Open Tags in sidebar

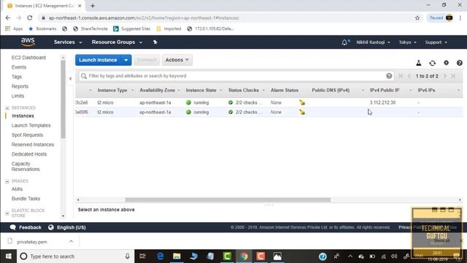[17, 77]
